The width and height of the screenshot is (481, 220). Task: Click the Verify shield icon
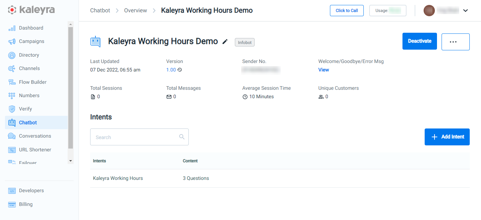coord(12,109)
